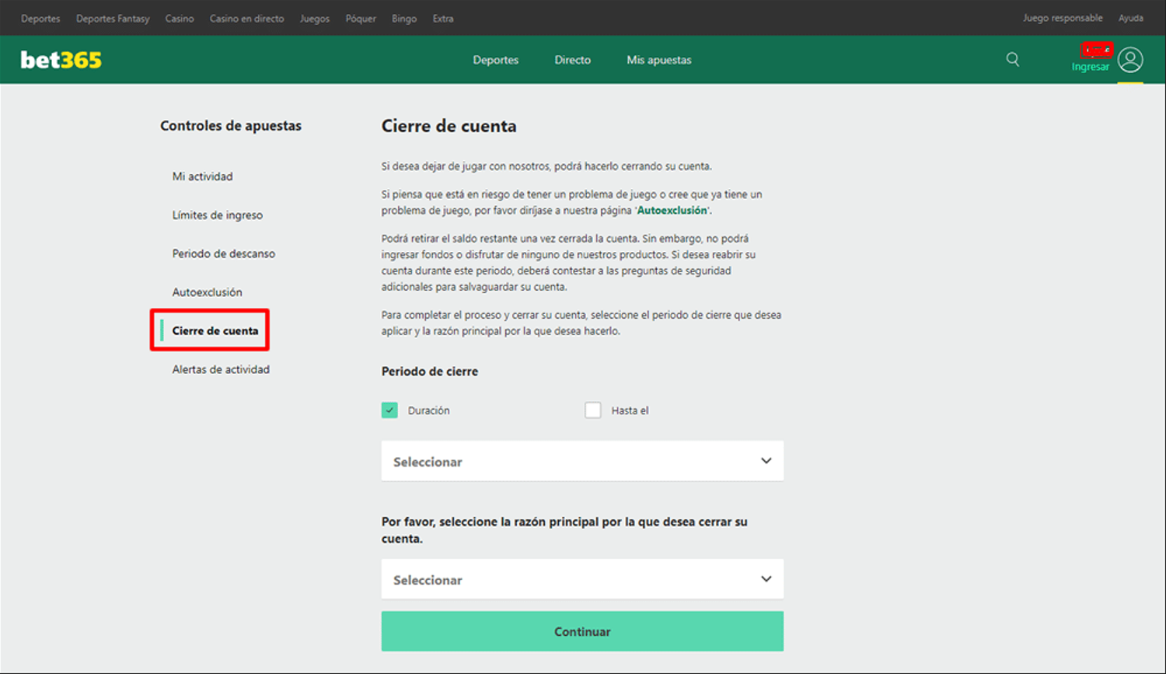1166x674 pixels.
Task: Click the Periodo de cierre label
Action: click(x=430, y=372)
